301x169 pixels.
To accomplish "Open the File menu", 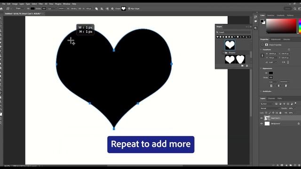I will (x=4, y=4).
